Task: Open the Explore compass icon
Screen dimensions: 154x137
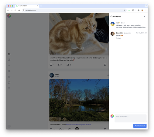Action: tap(9, 60)
